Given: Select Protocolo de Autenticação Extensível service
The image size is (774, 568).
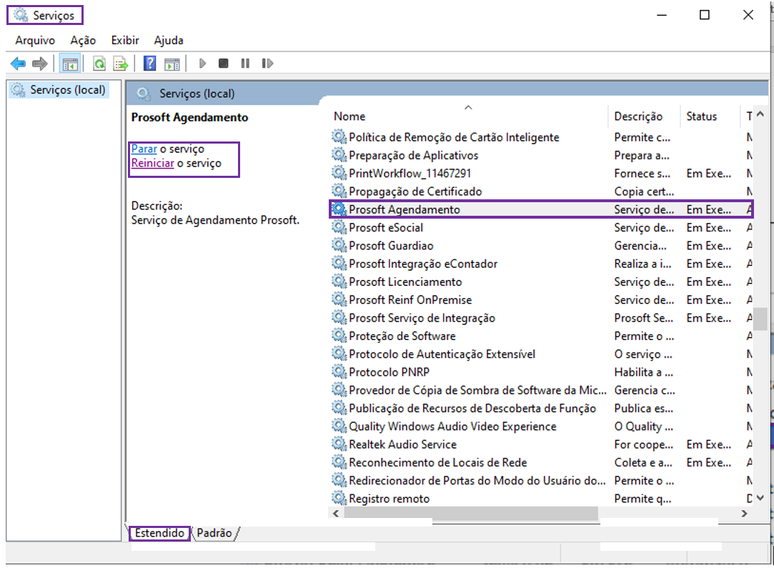Looking at the screenshot, I should (542, 354).
